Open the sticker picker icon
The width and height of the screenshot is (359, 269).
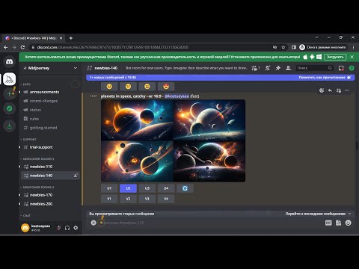pyautogui.click(x=338, y=223)
